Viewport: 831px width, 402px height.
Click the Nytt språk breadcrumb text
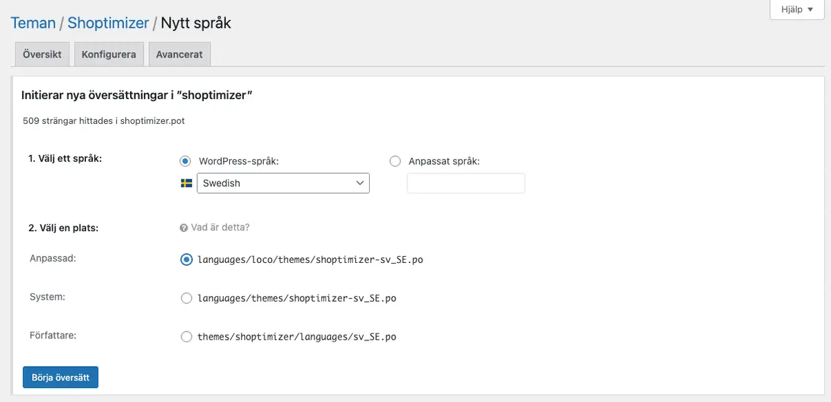coord(195,23)
